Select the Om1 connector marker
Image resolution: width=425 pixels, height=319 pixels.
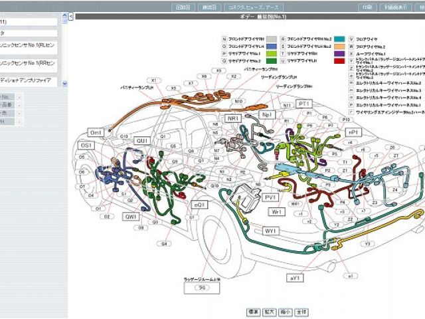(x=96, y=133)
